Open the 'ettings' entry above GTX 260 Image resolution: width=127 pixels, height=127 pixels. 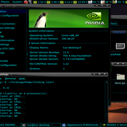(x=4, y=44)
